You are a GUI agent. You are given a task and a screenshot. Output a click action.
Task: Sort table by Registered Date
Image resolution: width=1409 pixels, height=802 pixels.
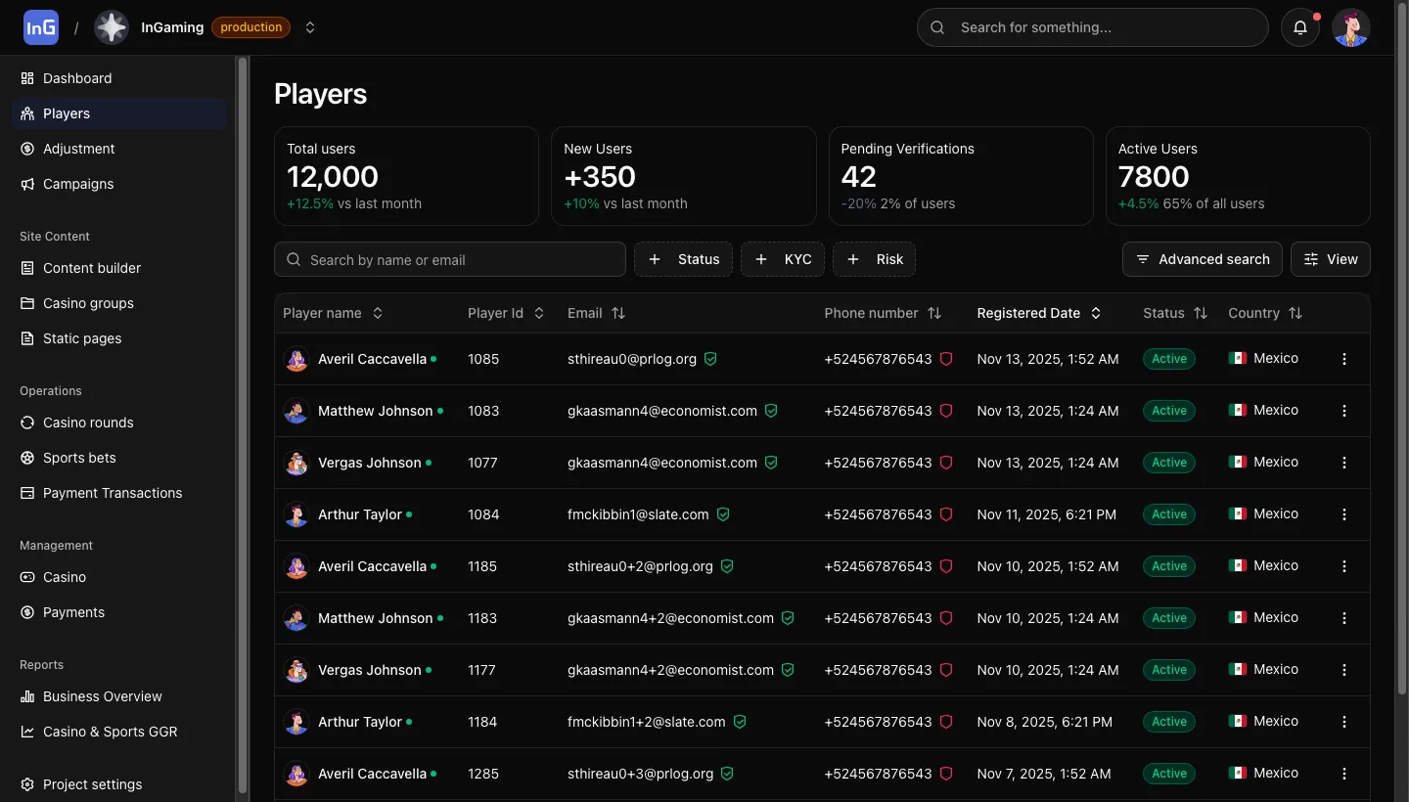point(1038,313)
